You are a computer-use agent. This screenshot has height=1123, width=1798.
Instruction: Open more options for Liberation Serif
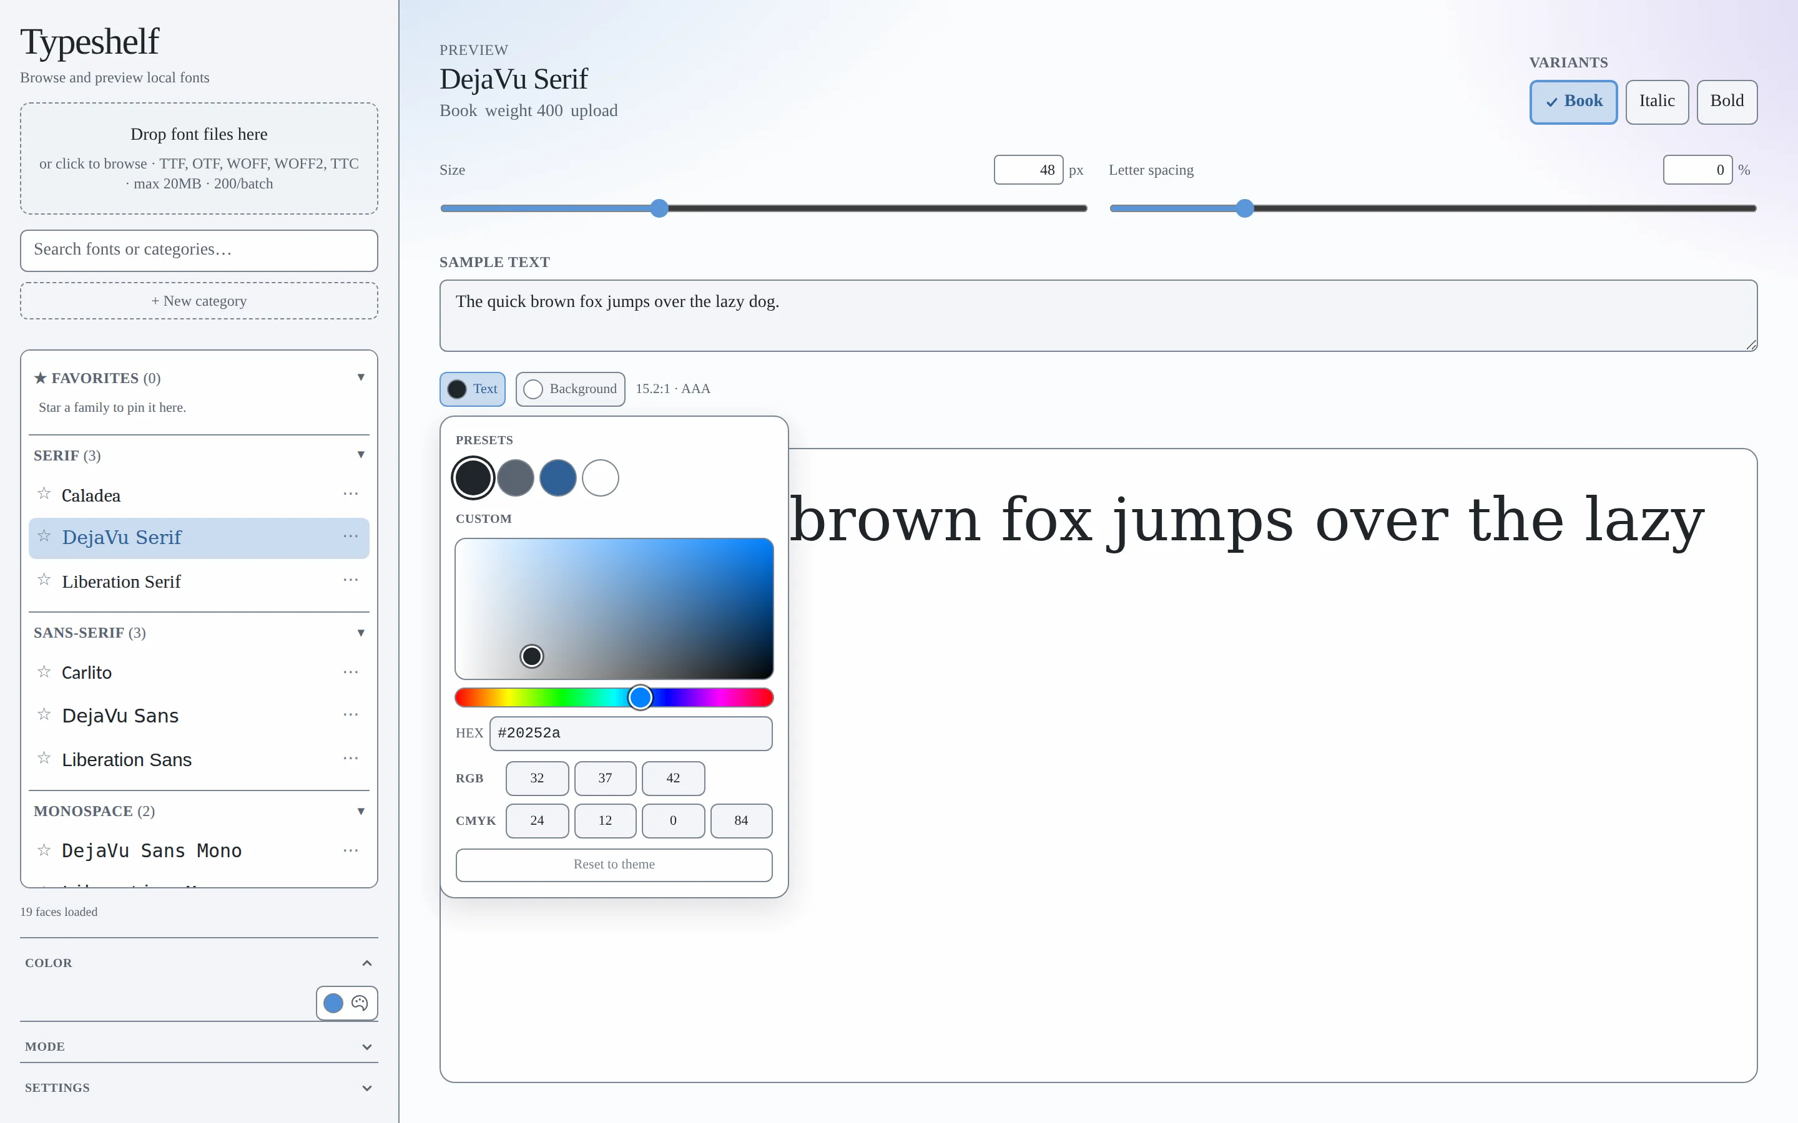(x=351, y=580)
